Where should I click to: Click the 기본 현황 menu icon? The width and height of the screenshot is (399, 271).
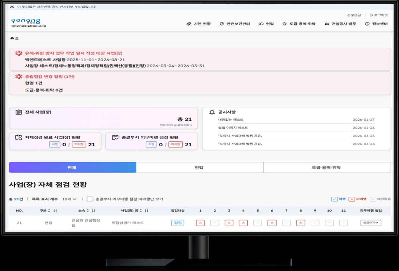click(189, 24)
